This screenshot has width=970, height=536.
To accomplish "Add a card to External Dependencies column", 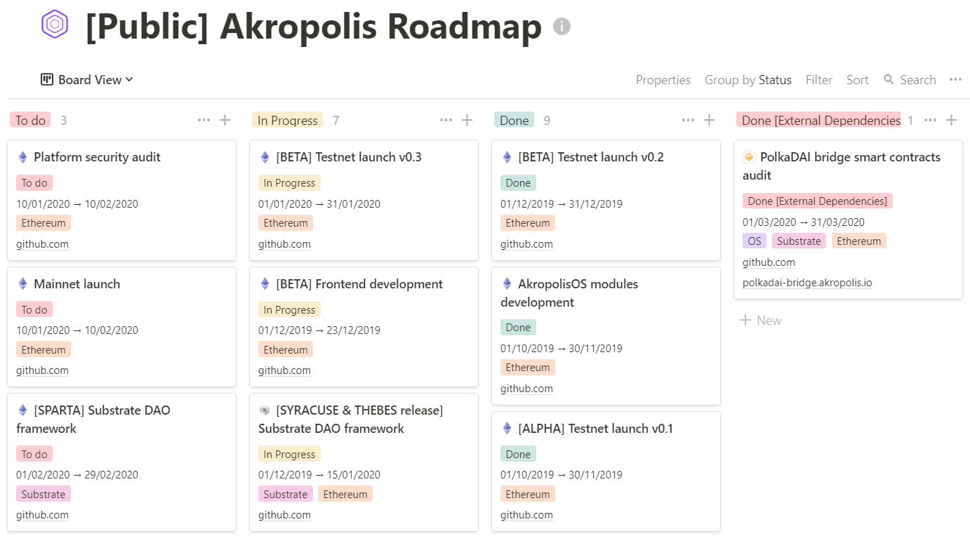I will [x=952, y=120].
